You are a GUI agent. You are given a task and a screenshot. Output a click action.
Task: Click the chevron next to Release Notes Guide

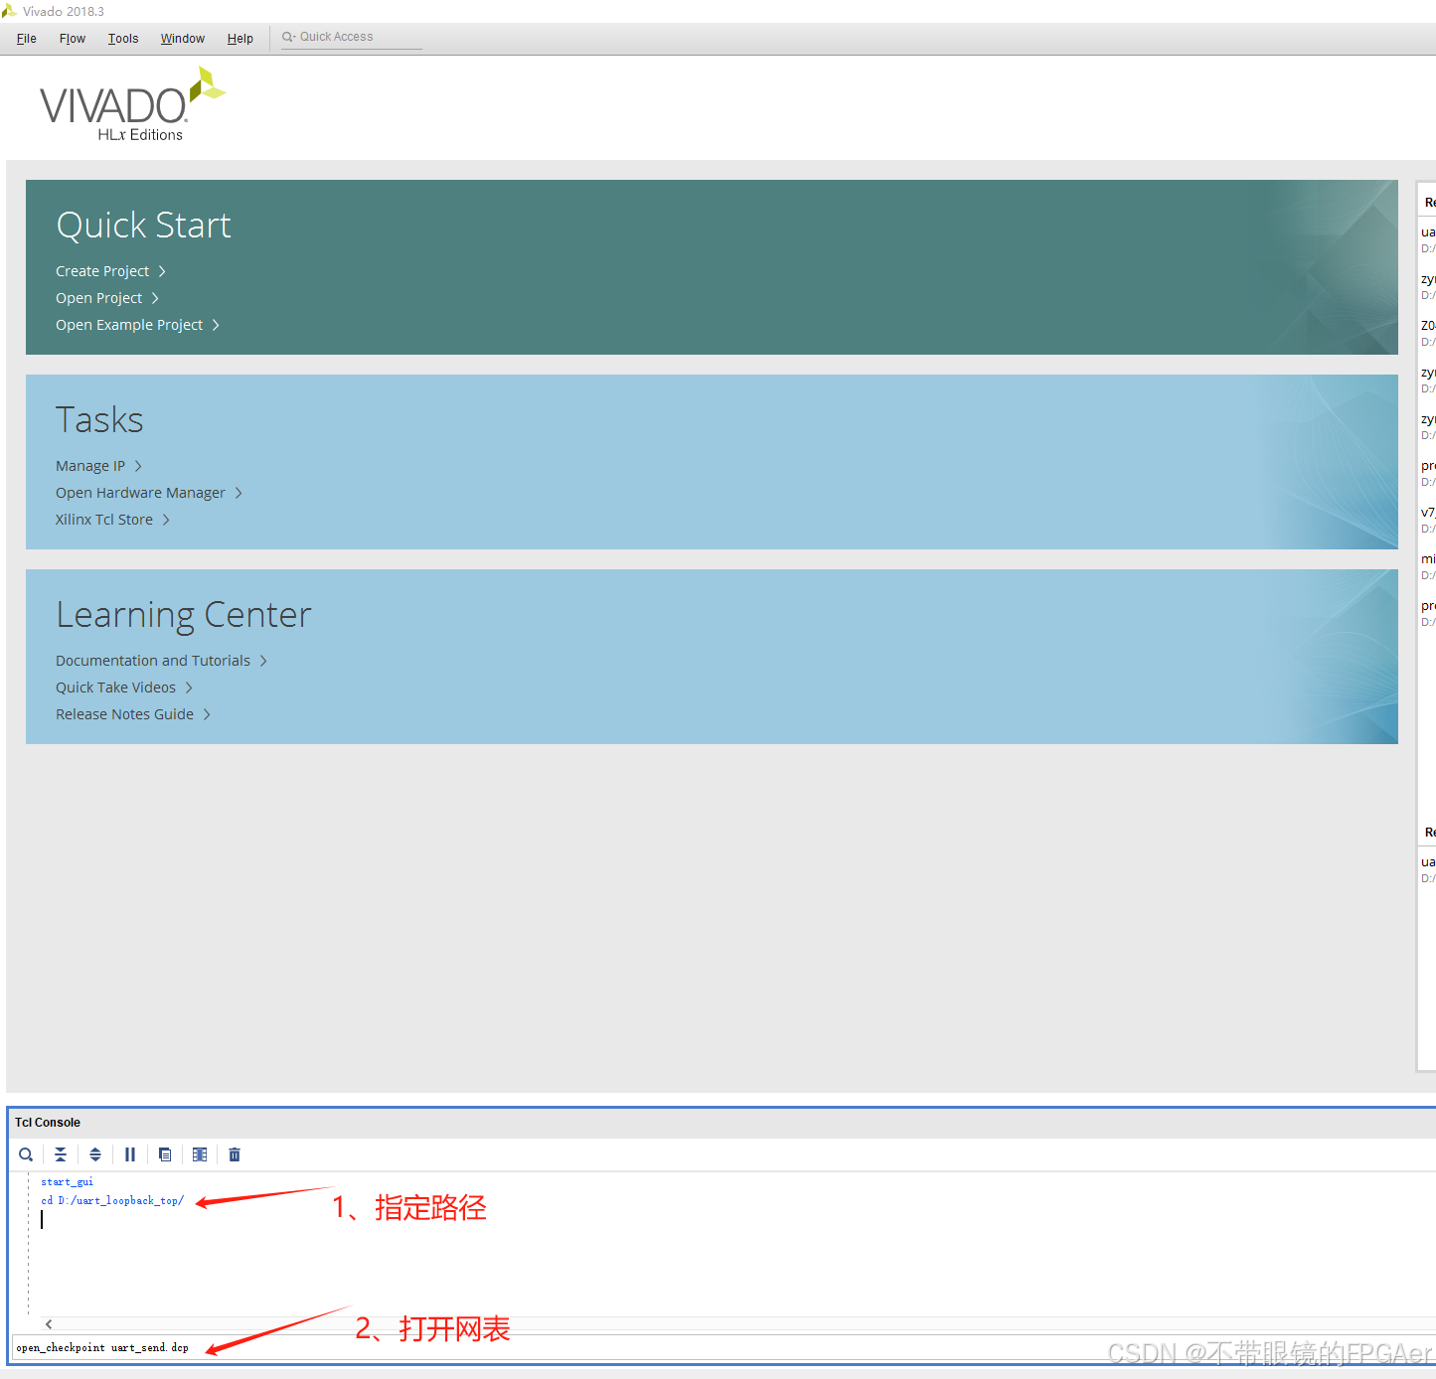(x=207, y=714)
